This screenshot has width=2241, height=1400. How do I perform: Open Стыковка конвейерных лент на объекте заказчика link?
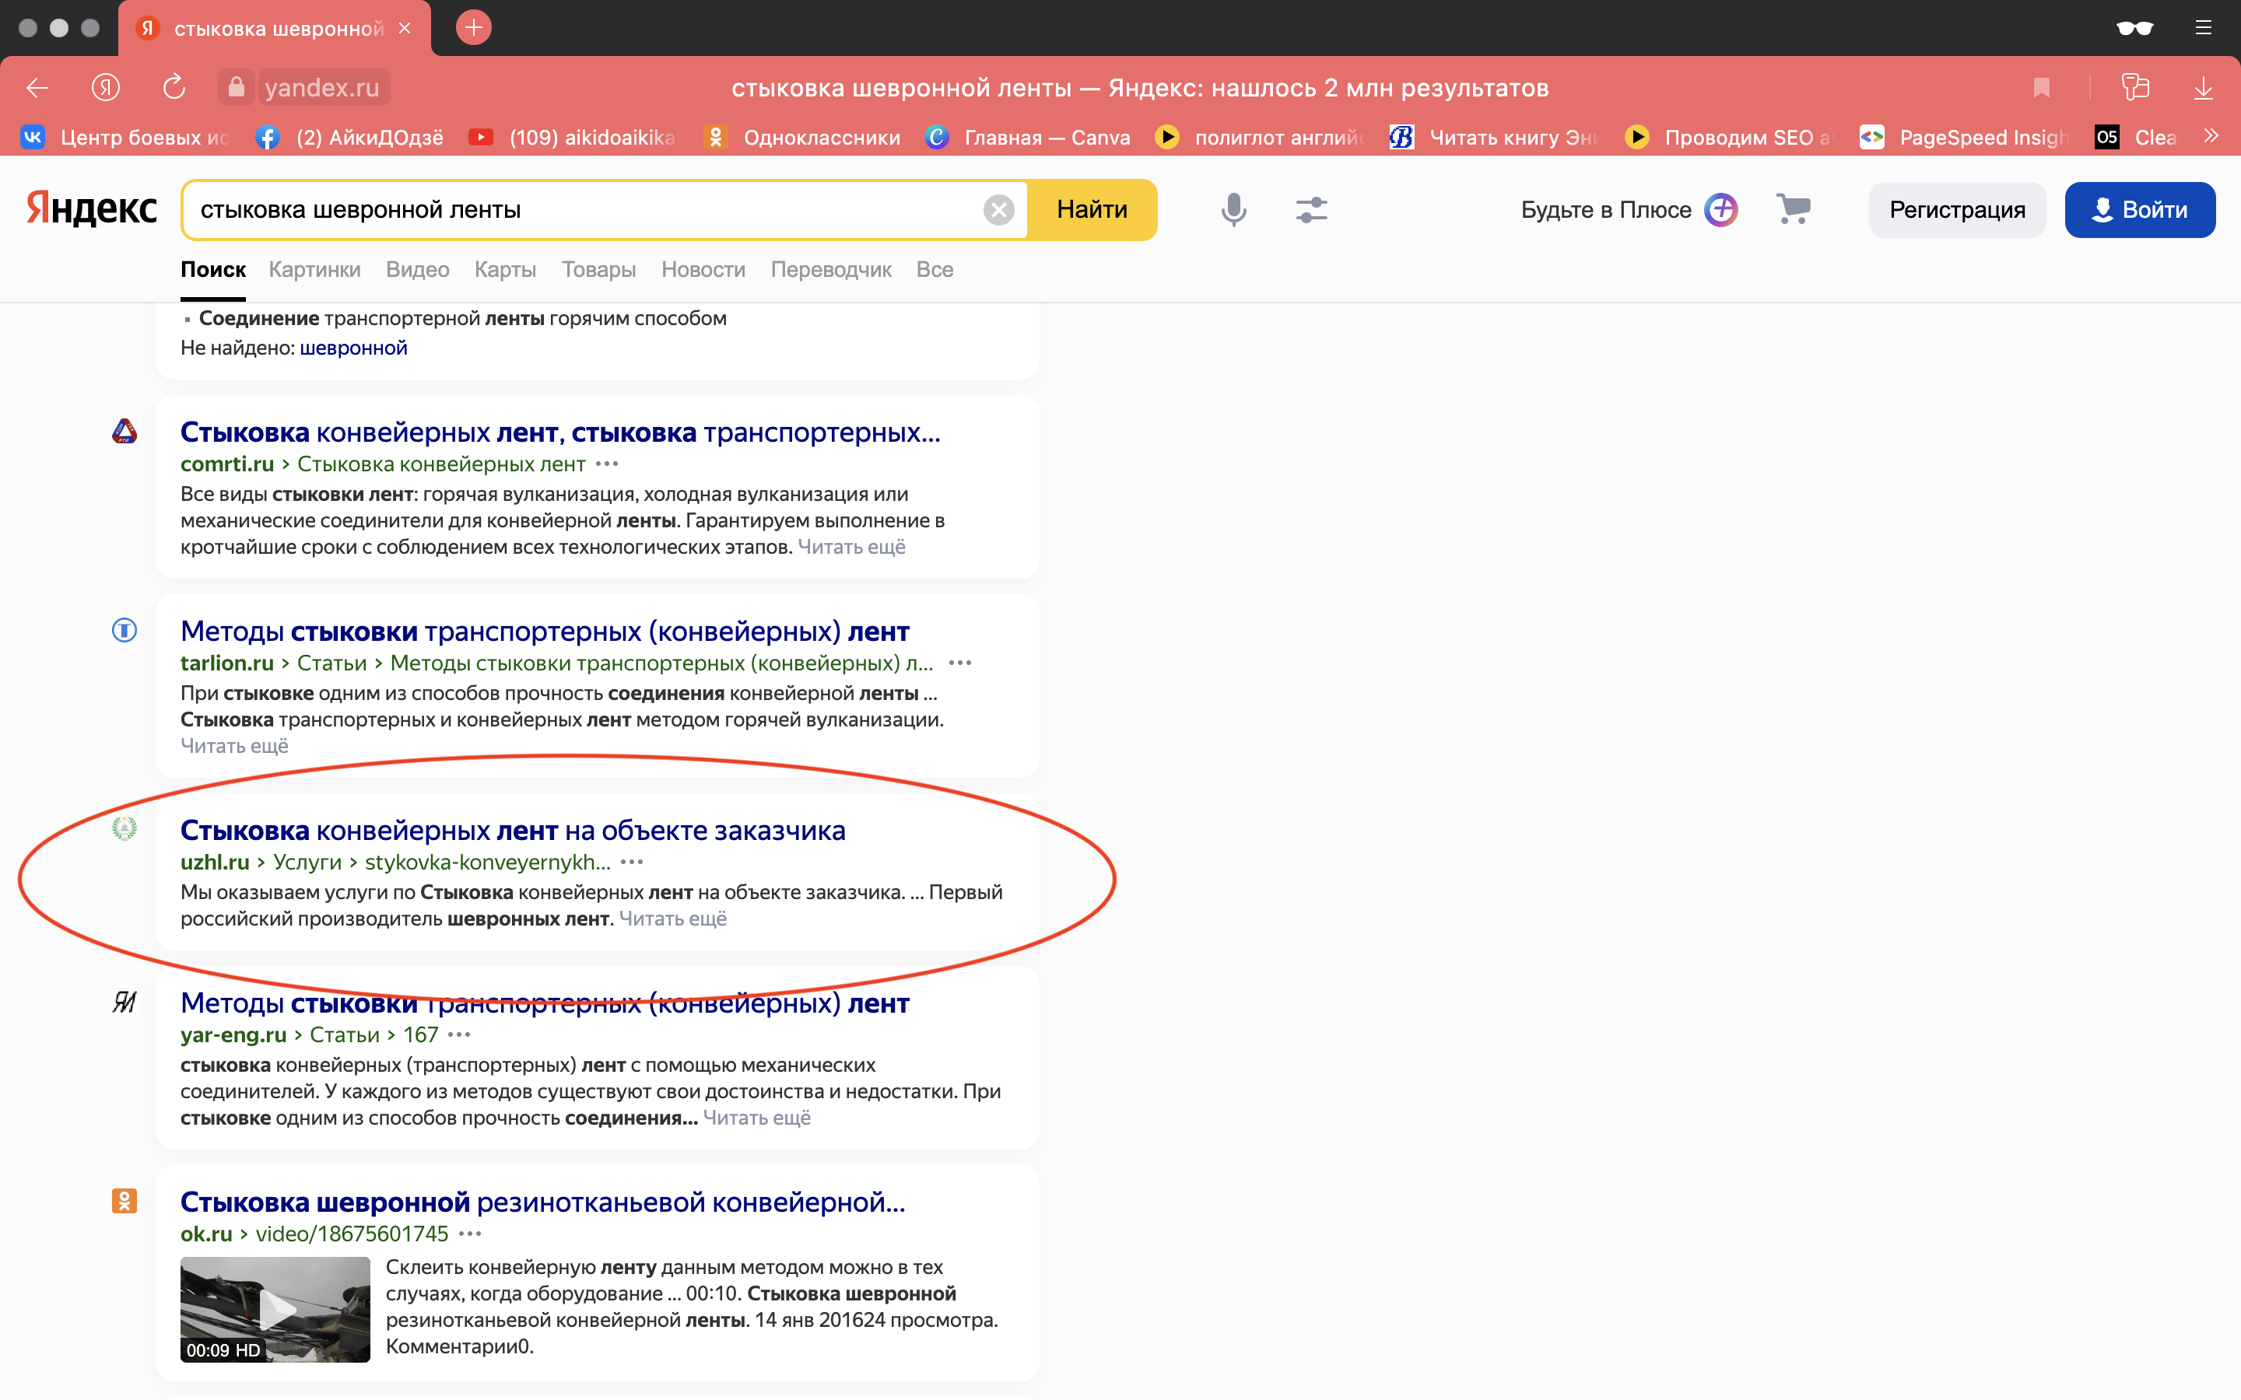512,831
